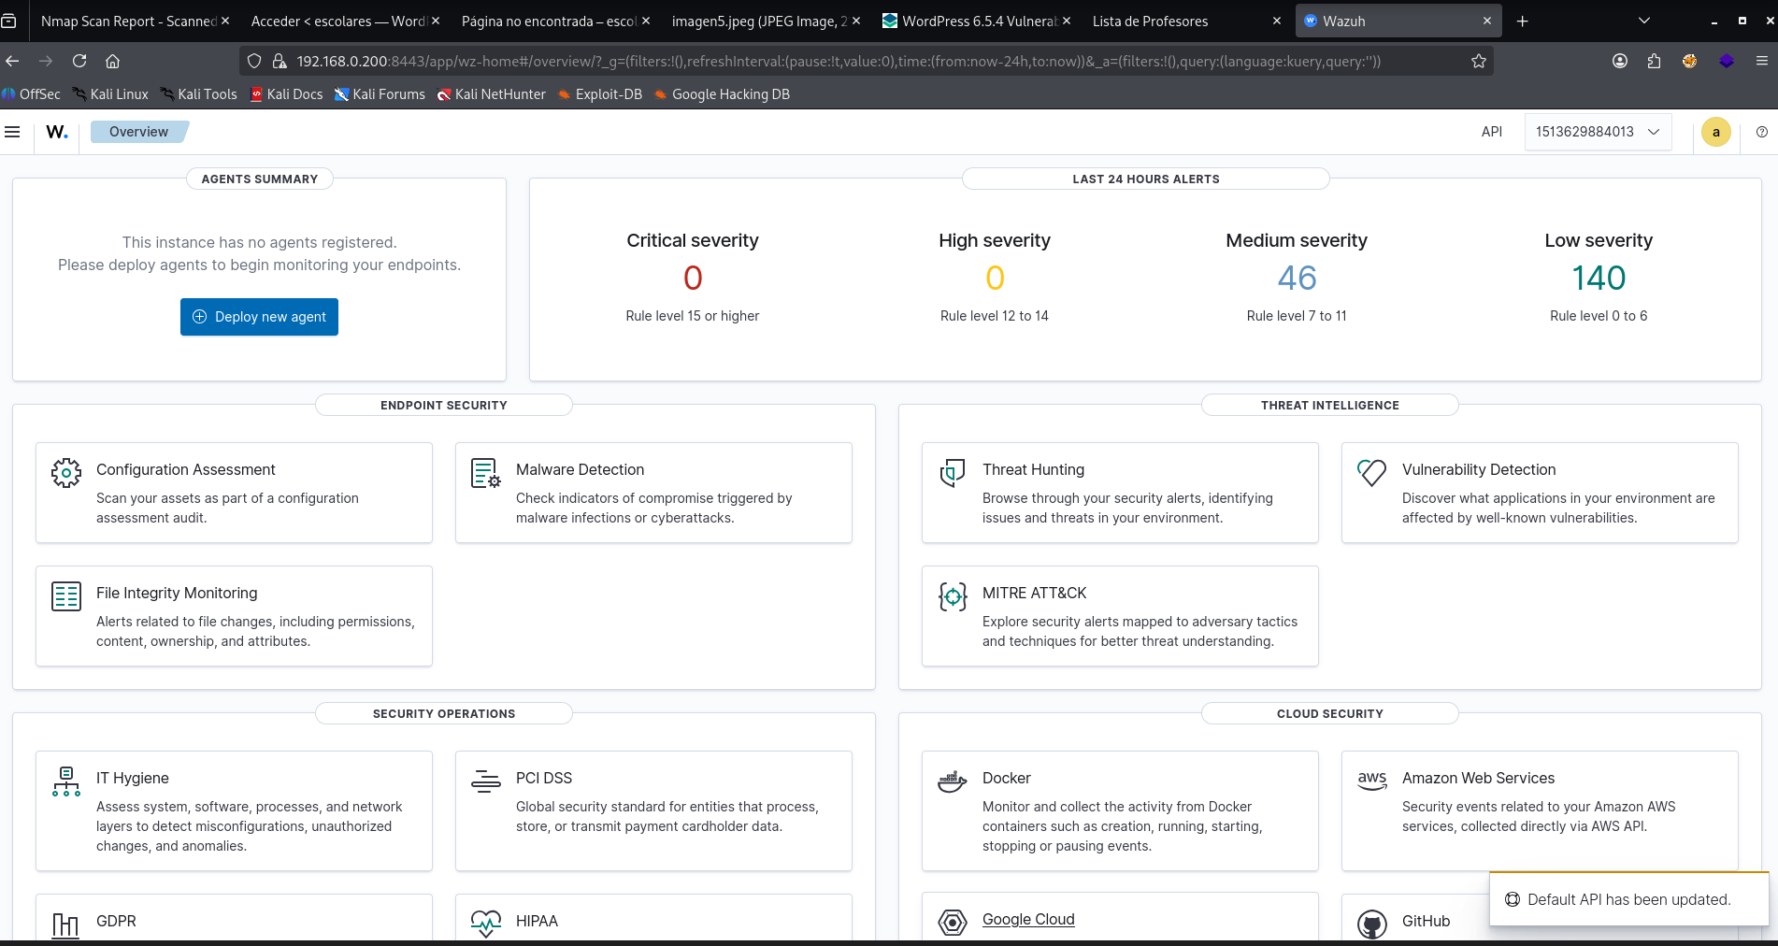Click the GitHub octocat icon
This screenshot has height=946, width=1778.
tap(1372, 924)
